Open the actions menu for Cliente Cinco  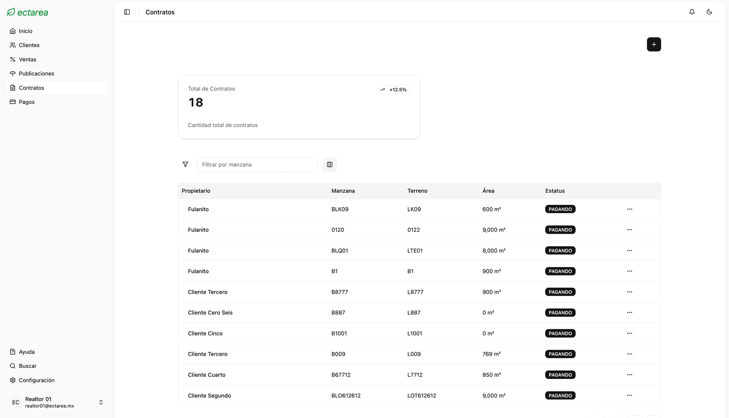pyautogui.click(x=630, y=333)
